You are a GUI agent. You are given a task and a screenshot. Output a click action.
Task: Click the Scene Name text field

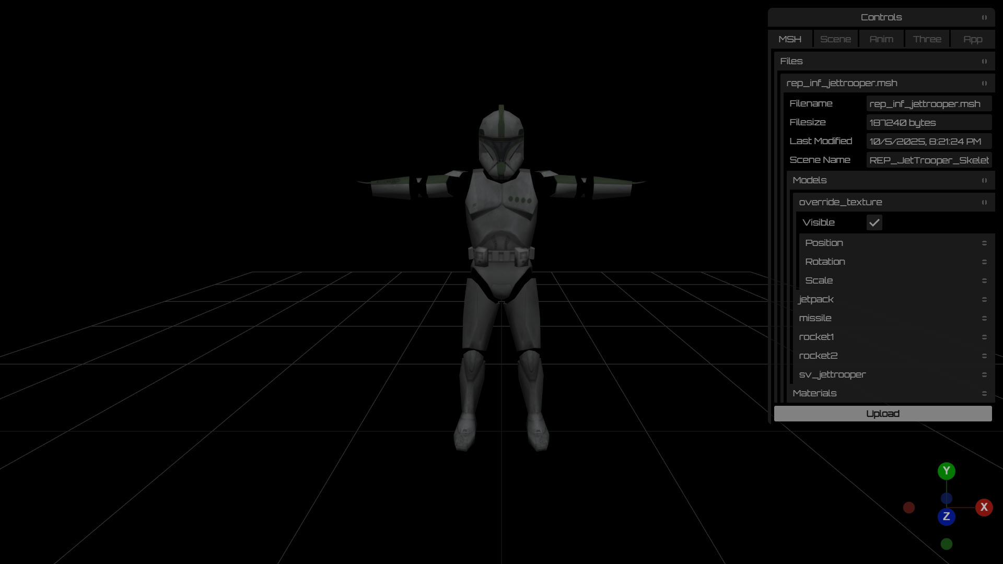928,160
